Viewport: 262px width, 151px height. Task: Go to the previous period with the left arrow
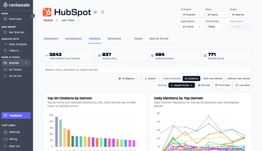pyautogui.click(x=57, y=20)
